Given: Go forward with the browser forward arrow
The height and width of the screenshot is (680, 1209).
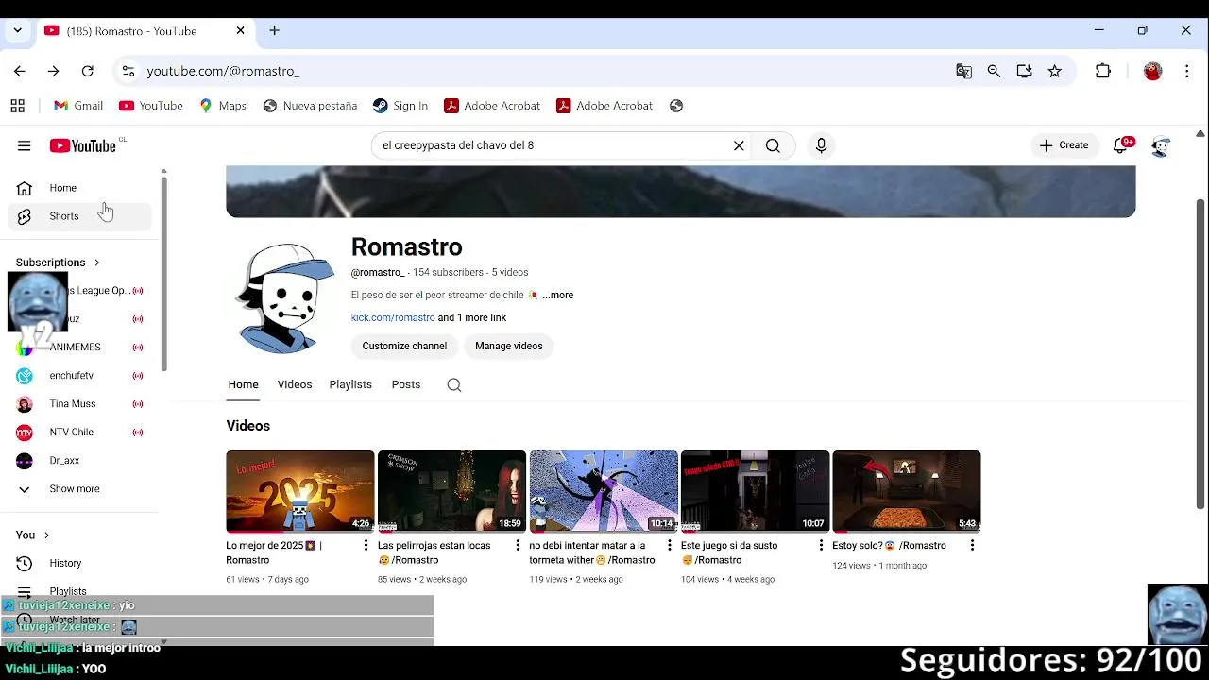Looking at the screenshot, I should click(x=54, y=71).
